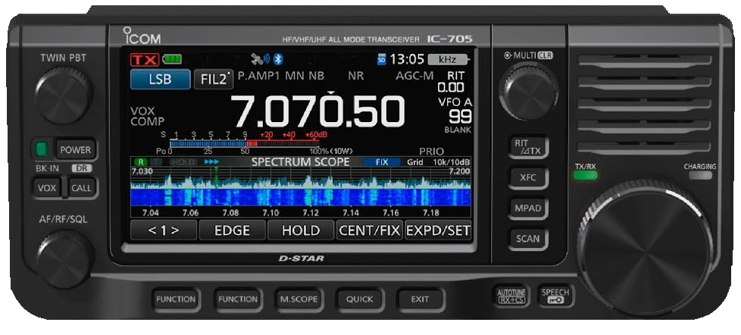The height and width of the screenshot is (335, 741).
Task: Tap the green R scope marker icon
Action: click(140, 162)
